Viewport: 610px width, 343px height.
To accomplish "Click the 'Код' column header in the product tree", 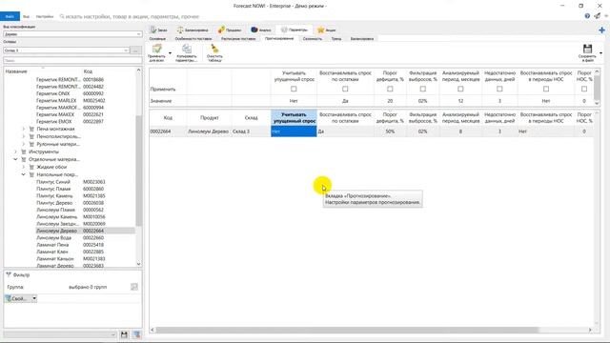I will (88, 71).
